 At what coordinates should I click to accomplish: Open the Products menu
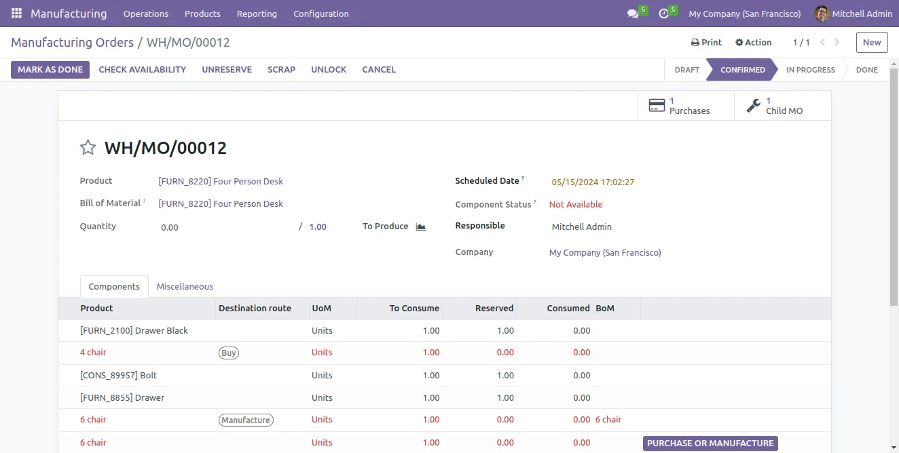point(202,14)
